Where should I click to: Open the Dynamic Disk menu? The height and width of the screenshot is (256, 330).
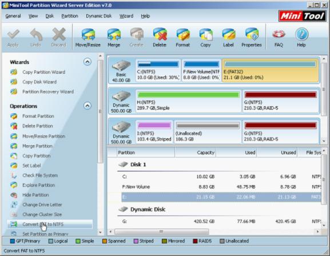point(99,16)
